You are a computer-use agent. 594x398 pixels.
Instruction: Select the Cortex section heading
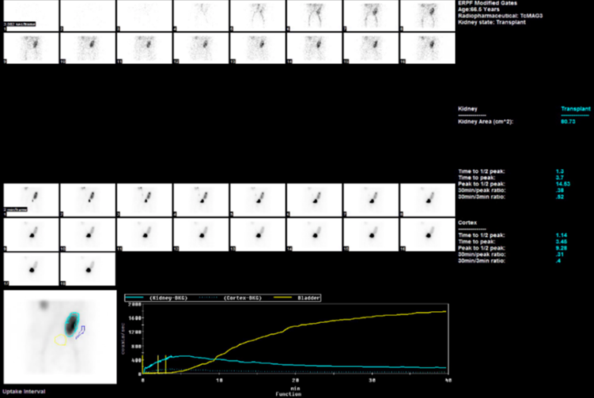(467, 223)
